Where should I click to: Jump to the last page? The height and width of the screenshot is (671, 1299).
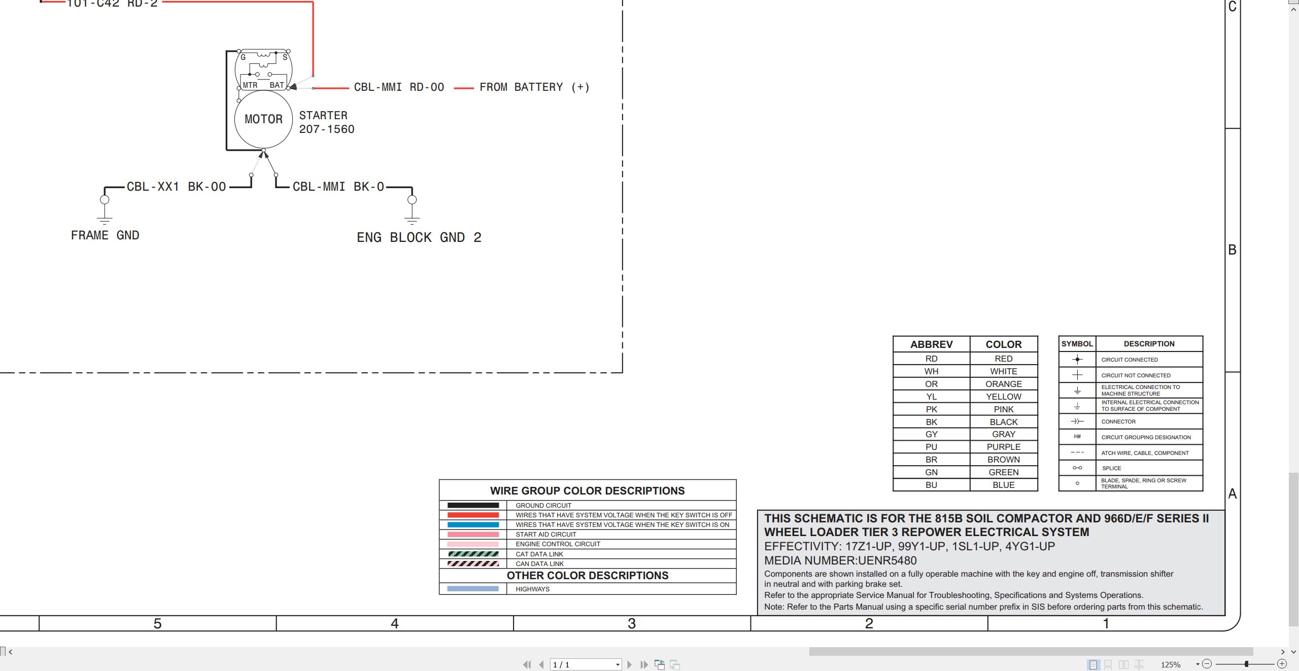click(644, 664)
